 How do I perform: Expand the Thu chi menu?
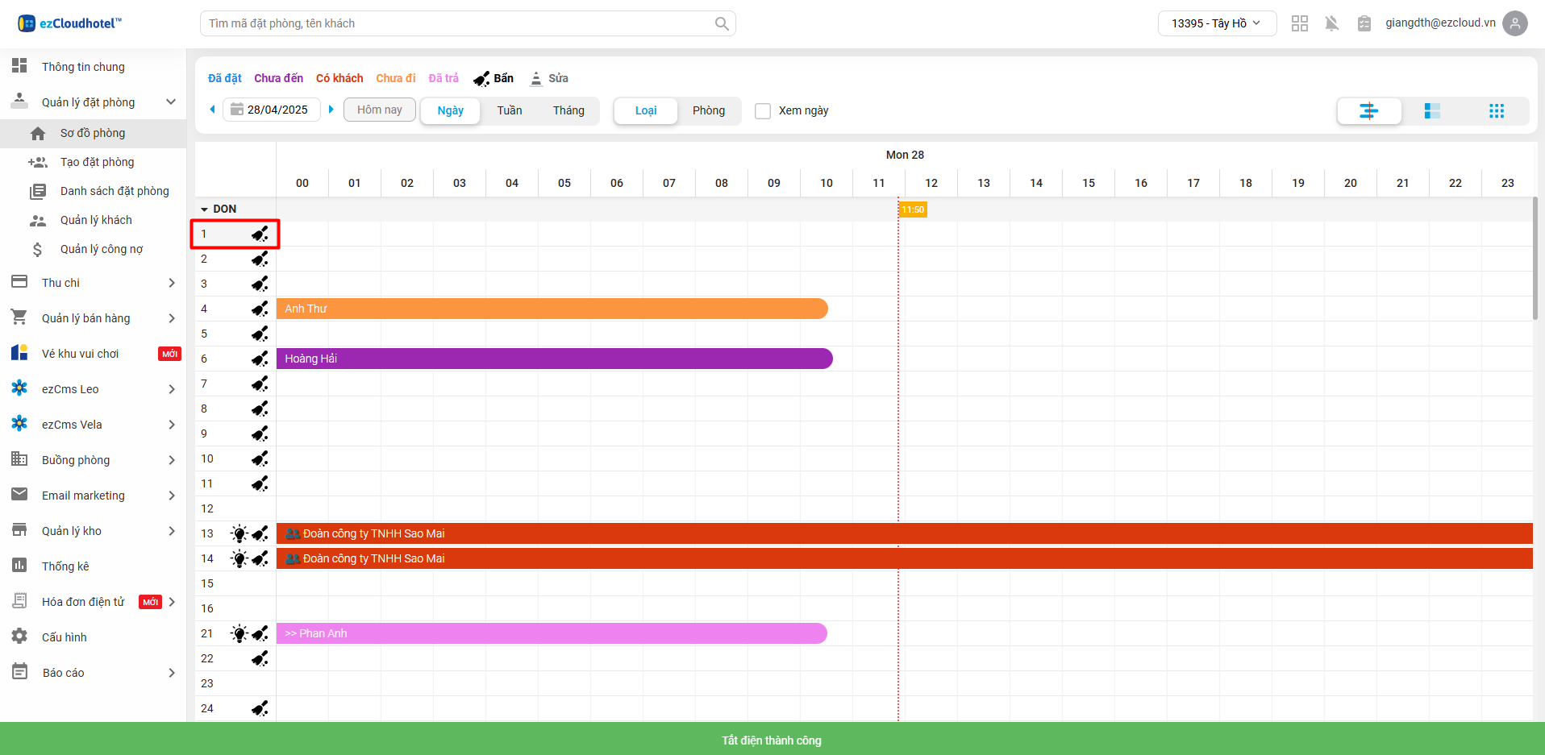pyautogui.click(x=93, y=283)
